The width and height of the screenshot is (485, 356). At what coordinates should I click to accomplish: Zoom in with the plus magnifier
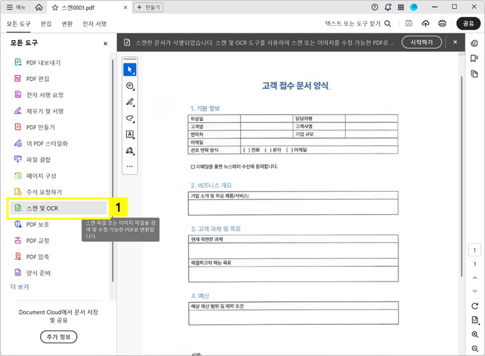point(475,335)
